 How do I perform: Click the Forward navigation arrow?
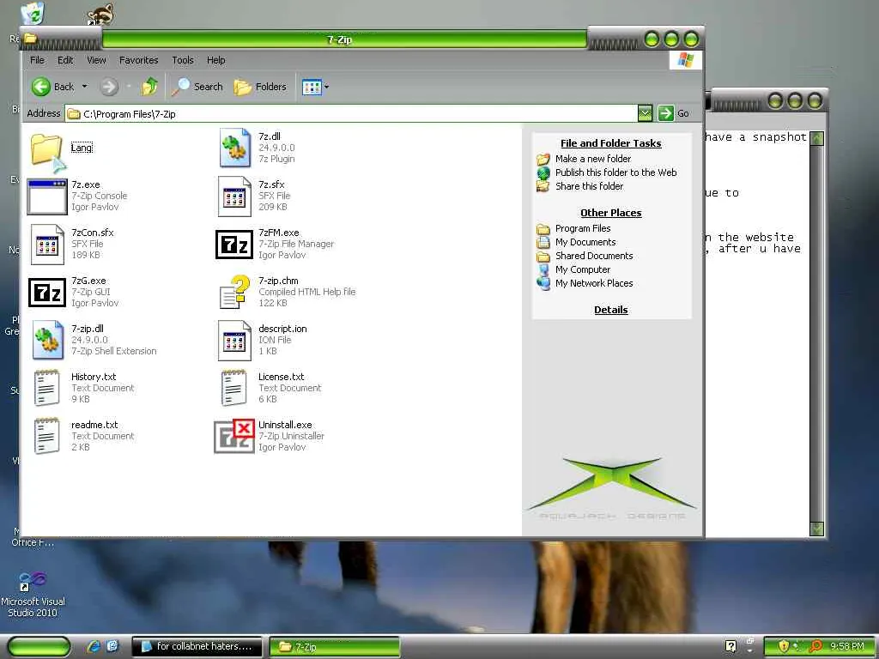[109, 87]
